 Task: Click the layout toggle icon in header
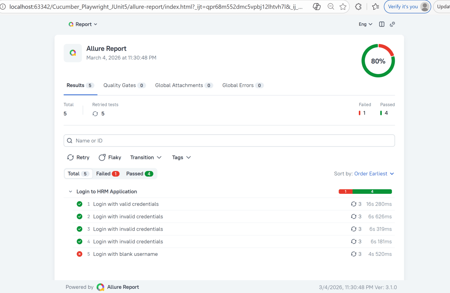pyautogui.click(x=382, y=24)
